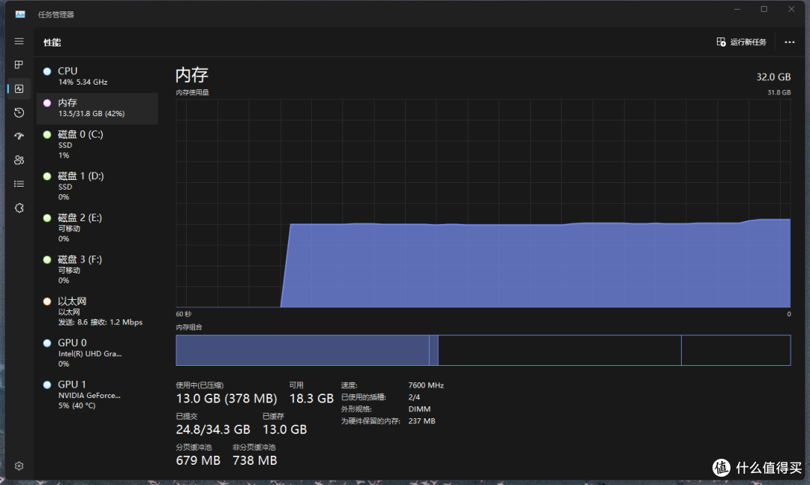Select GPU 1 NVIDIA GeForce item
Image resolution: width=810 pixels, height=485 pixels.
coord(97,394)
